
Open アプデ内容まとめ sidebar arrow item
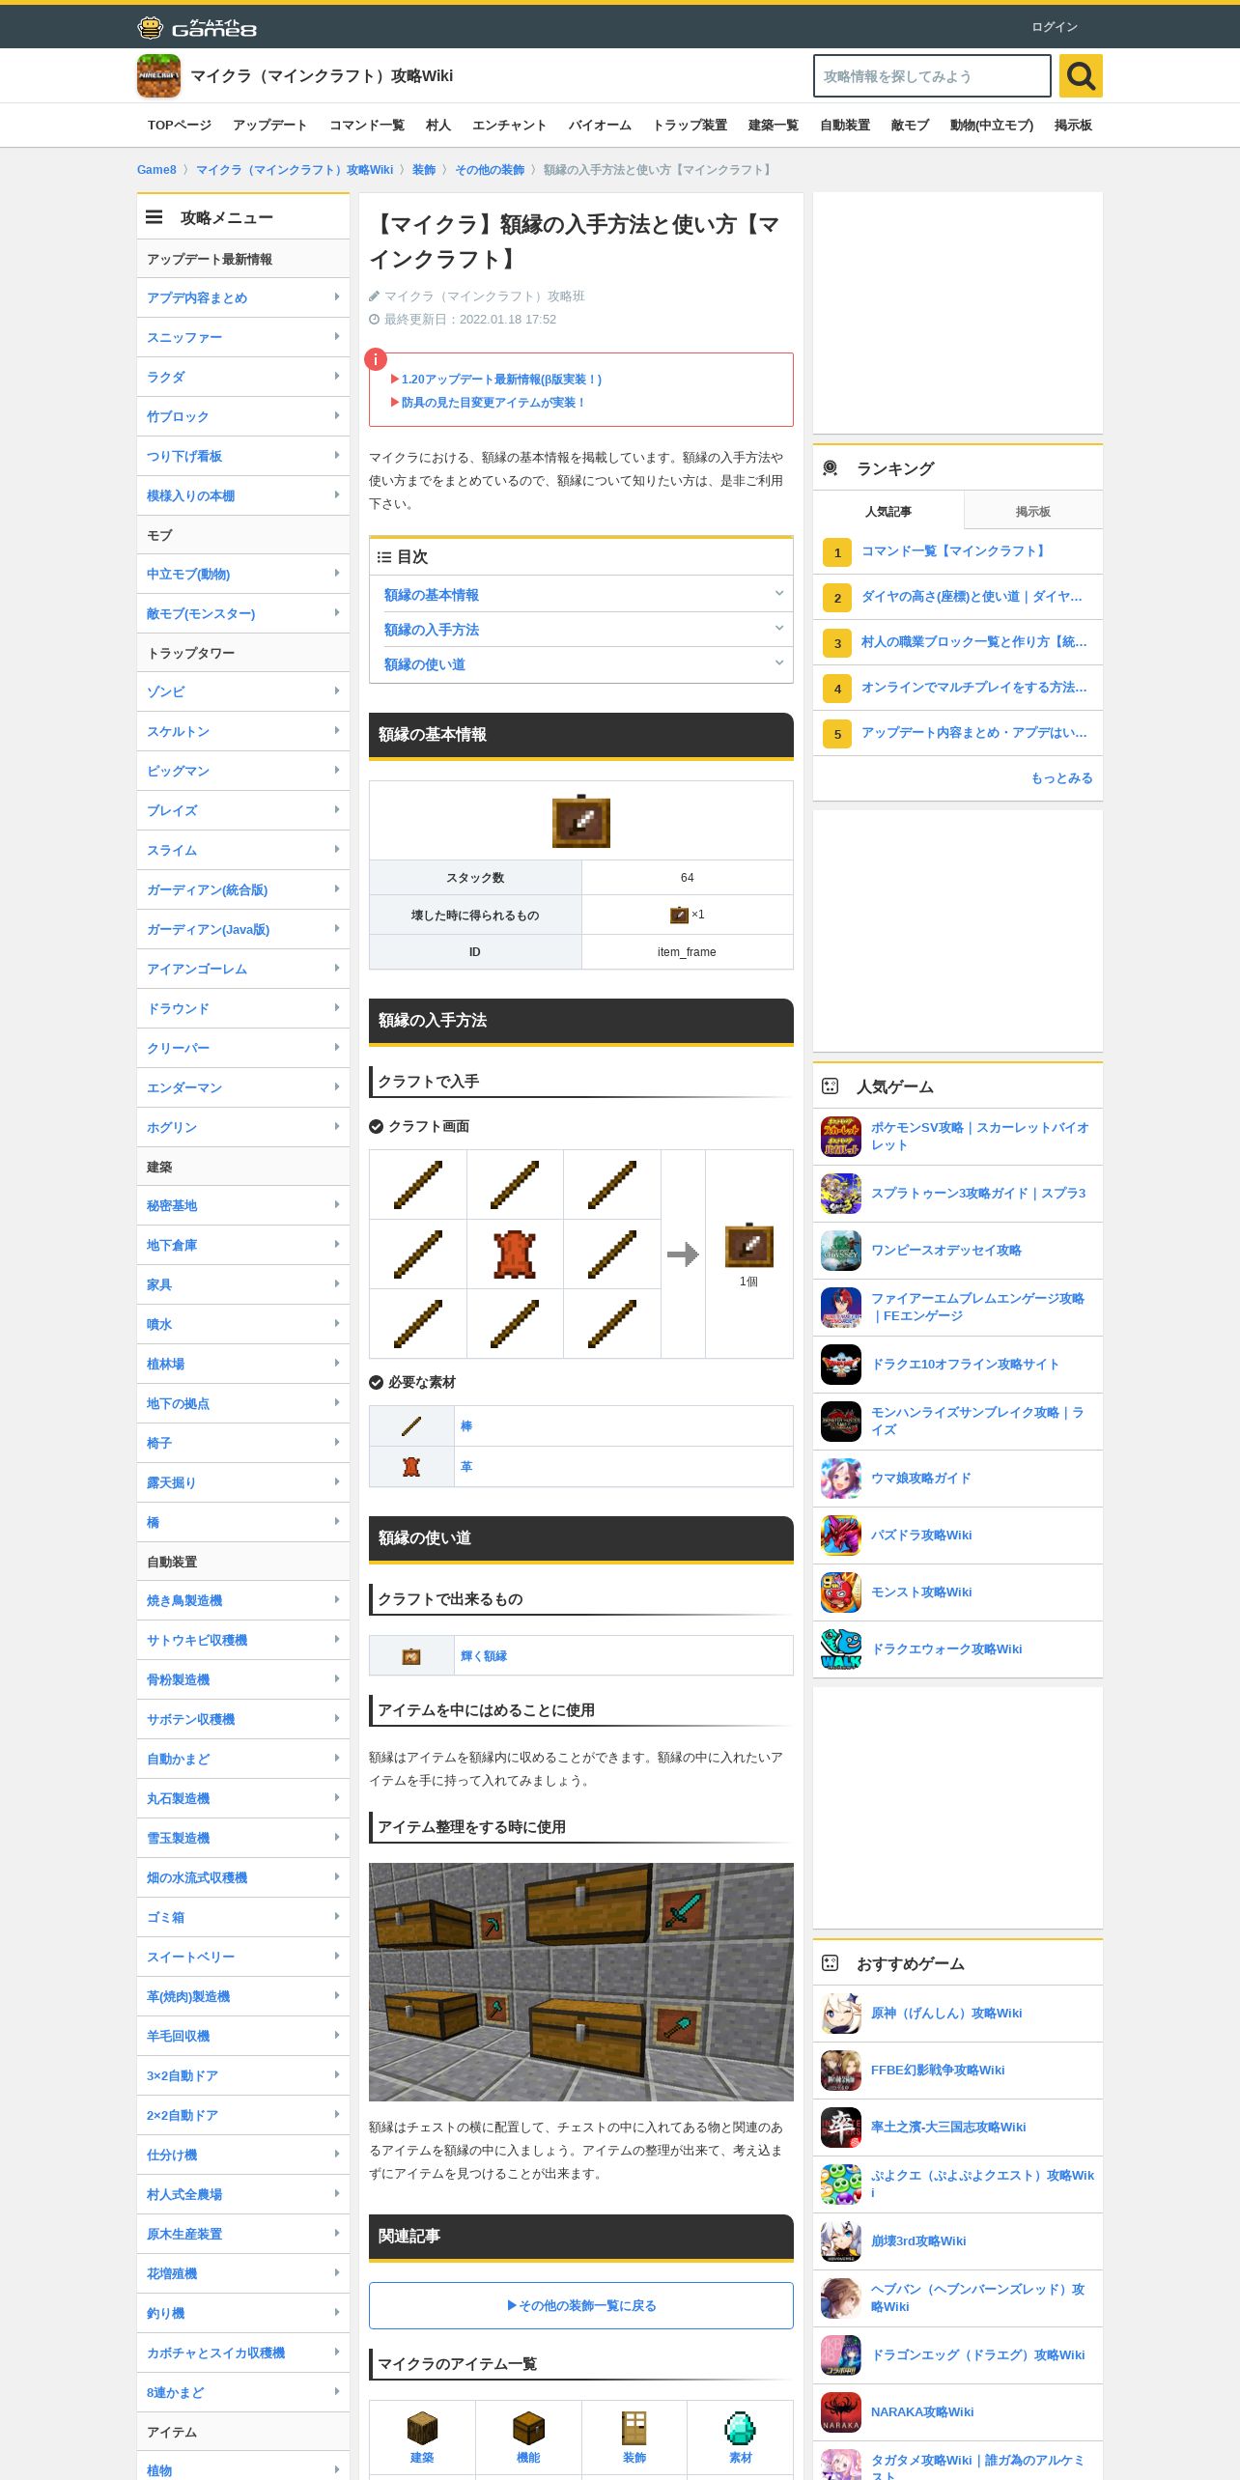[x=243, y=297]
